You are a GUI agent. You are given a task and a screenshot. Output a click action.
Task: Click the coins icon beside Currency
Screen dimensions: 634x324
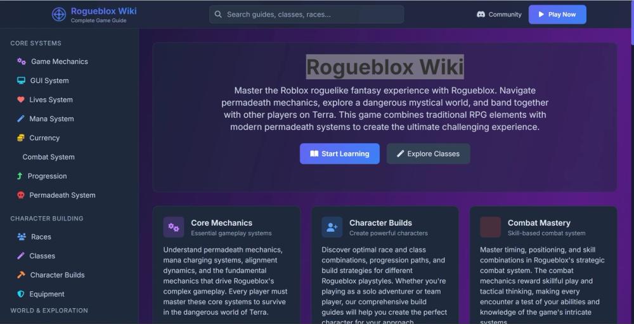tap(21, 138)
